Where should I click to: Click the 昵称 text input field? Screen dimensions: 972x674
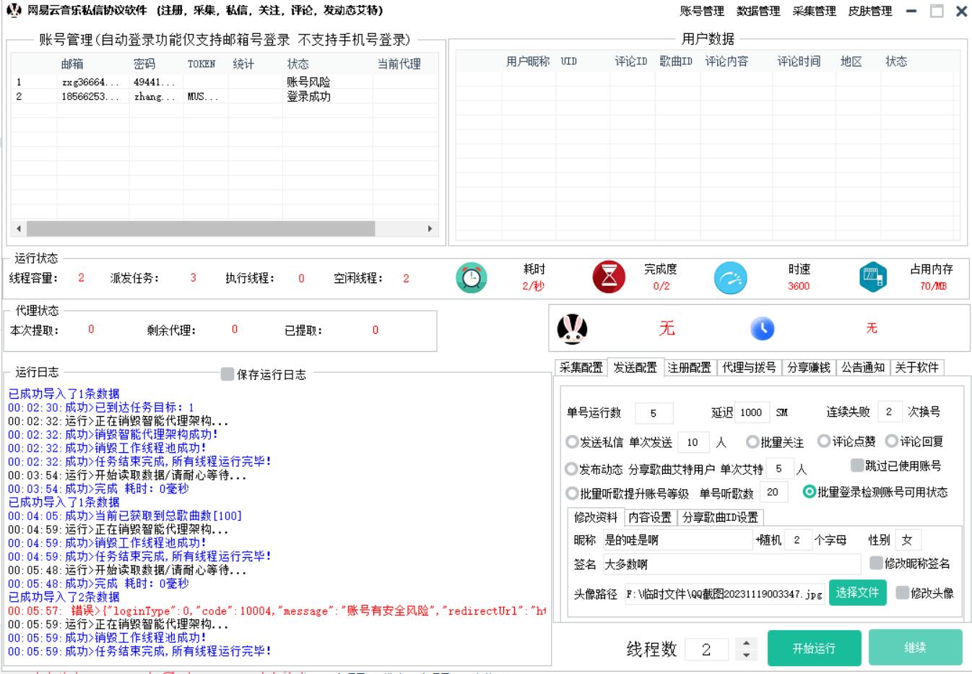point(677,540)
